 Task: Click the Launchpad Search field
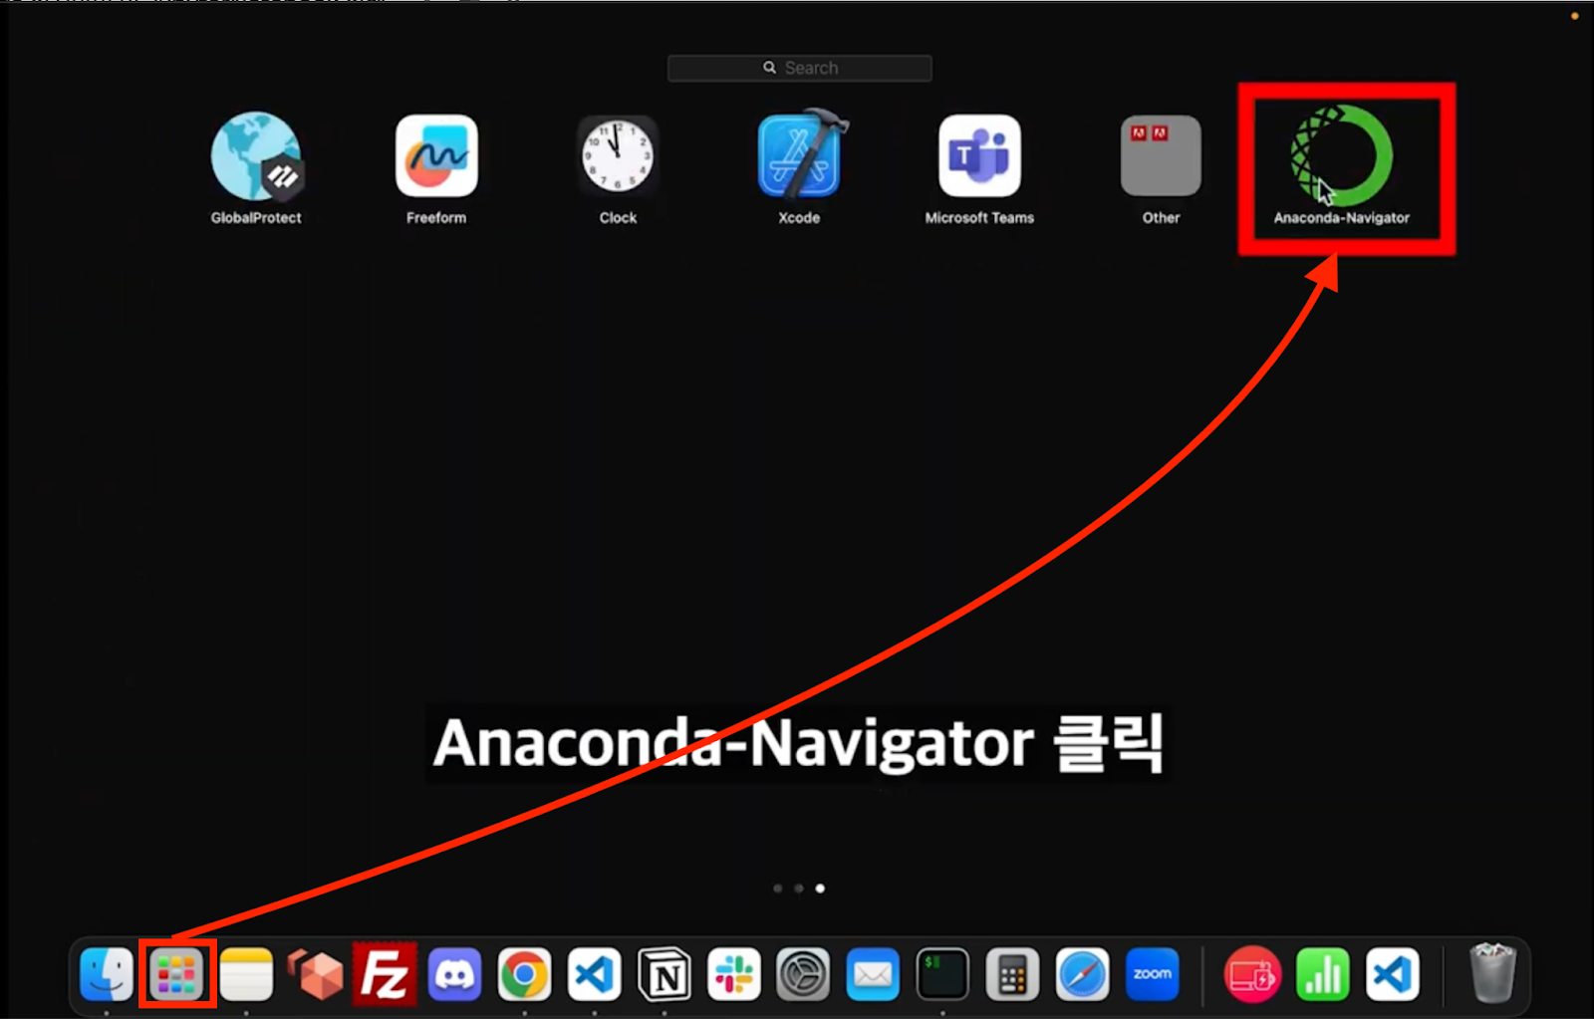tap(800, 68)
